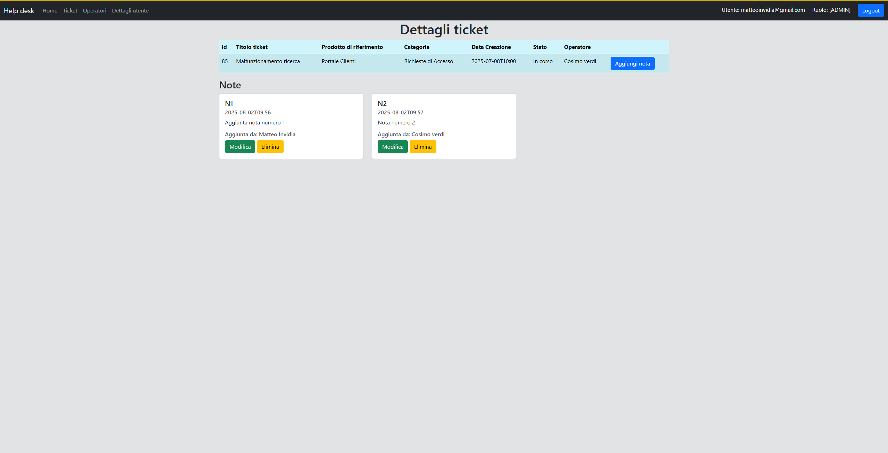Open the Operatori page
Image resolution: width=888 pixels, height=453 pixels.
coord(94,11)
